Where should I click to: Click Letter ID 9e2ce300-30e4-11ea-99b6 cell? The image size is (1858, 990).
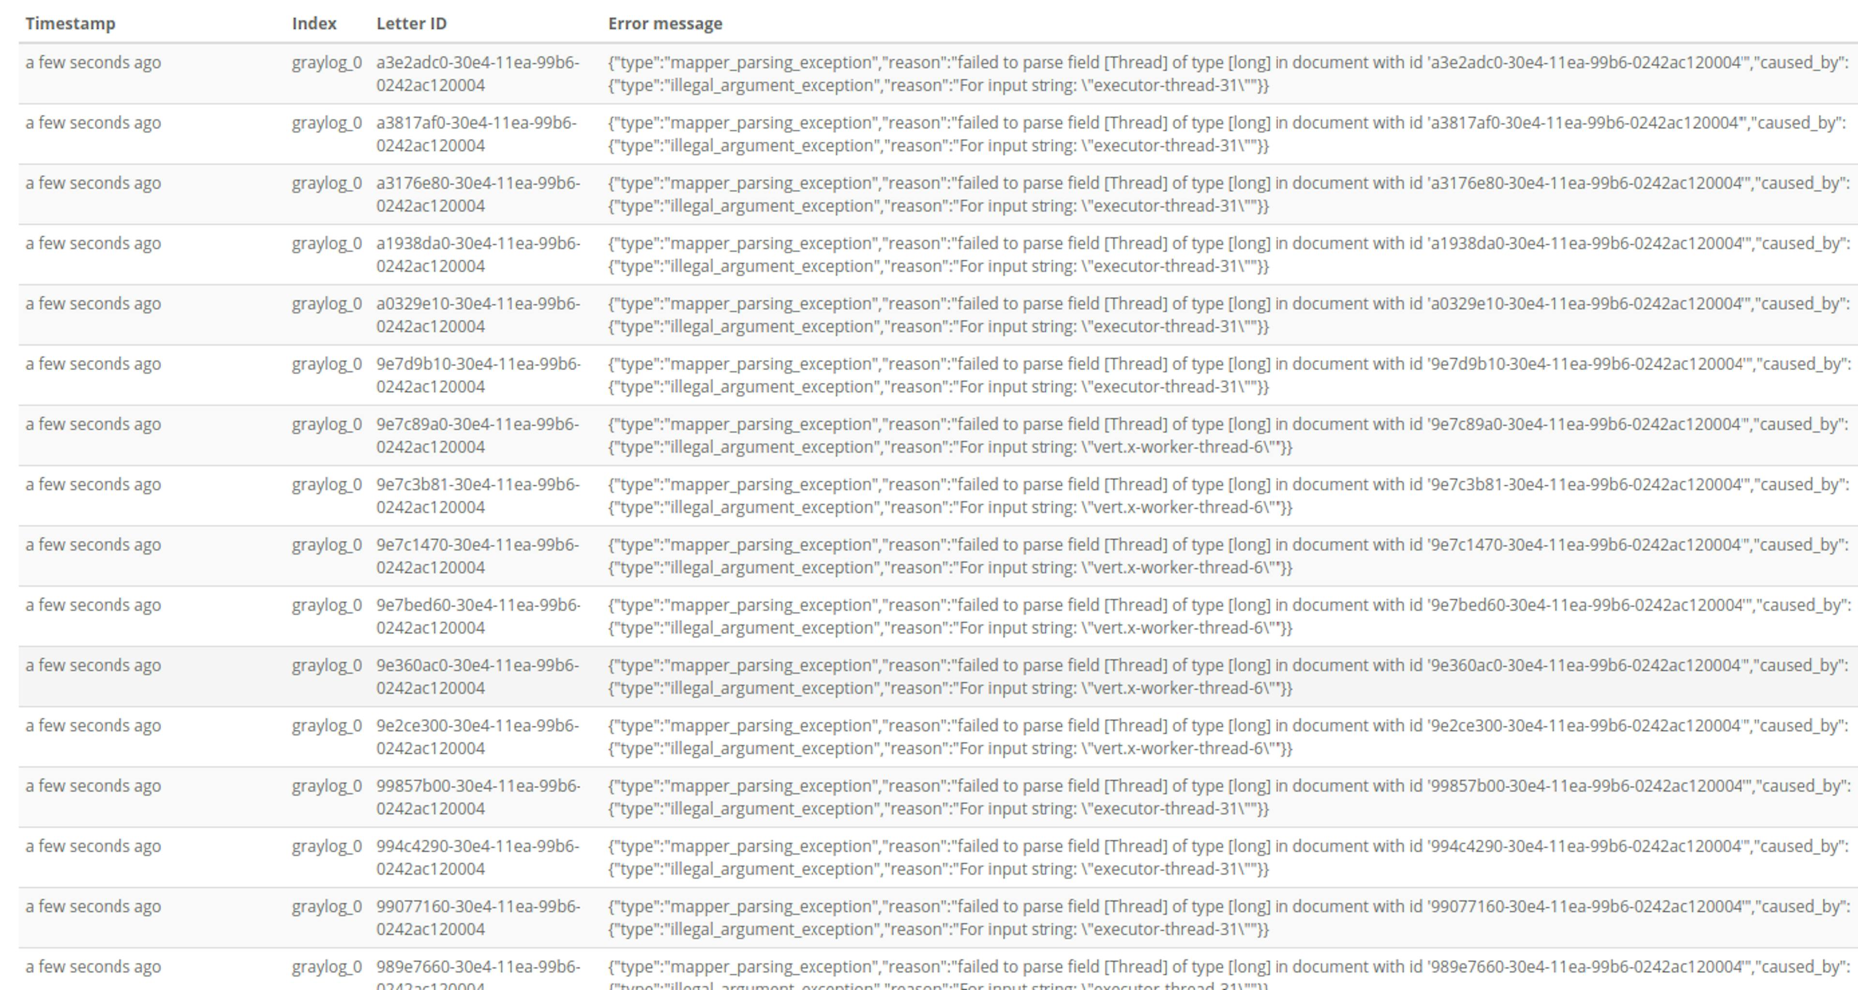pos(477,737)
